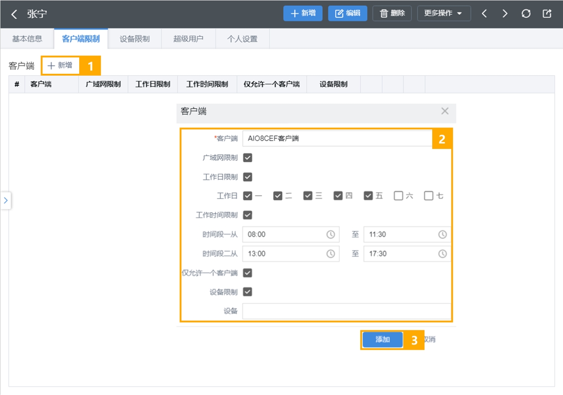
Task: Toggle the 仅允许一个客户端 checkbox
Action: (247, 273)
